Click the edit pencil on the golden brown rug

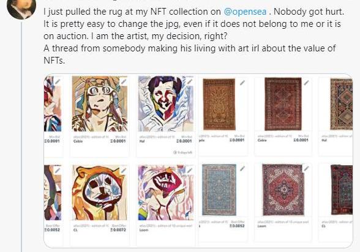(x=242, y=83)
